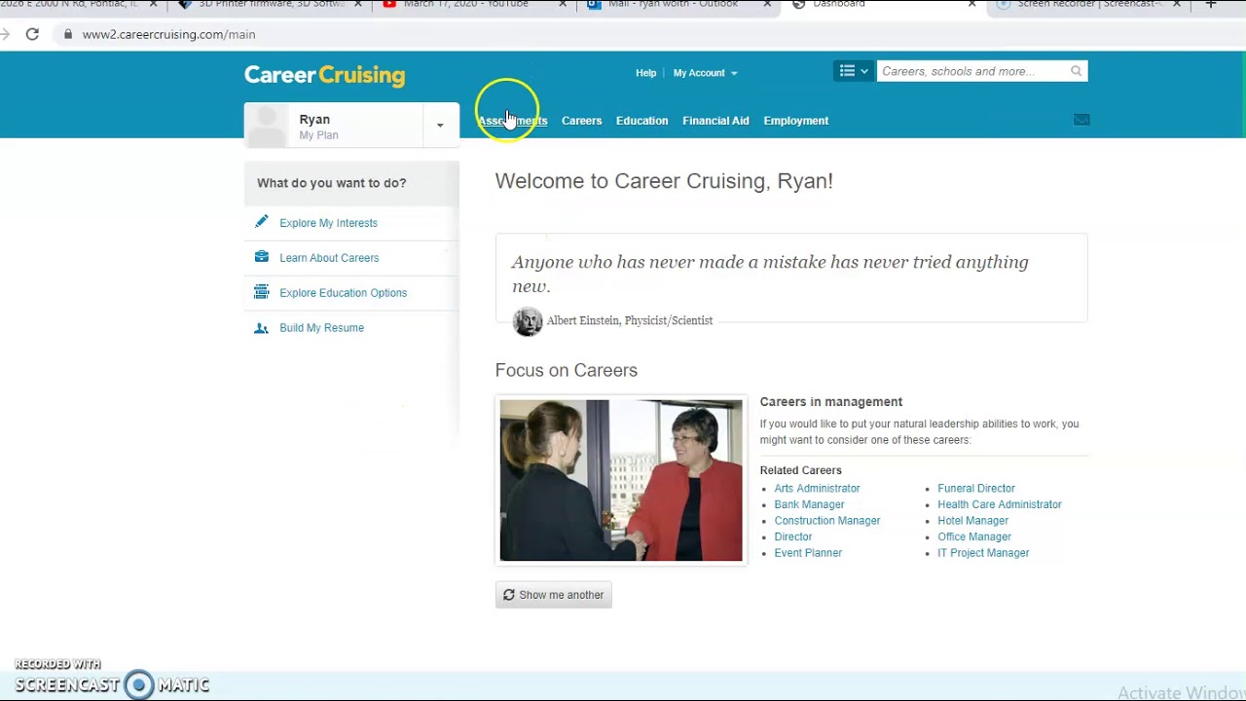1246x701 pixels.
Task: Open Health Care Administrator career link
Action: pos(1000,504)
